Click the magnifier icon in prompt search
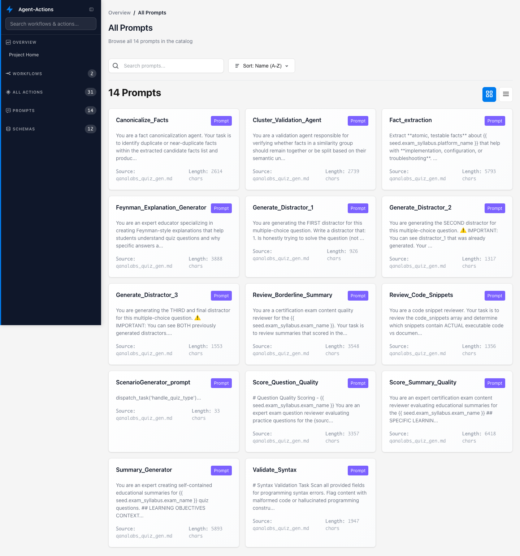Screen dimensions: 520x556 tap(116, 66)
